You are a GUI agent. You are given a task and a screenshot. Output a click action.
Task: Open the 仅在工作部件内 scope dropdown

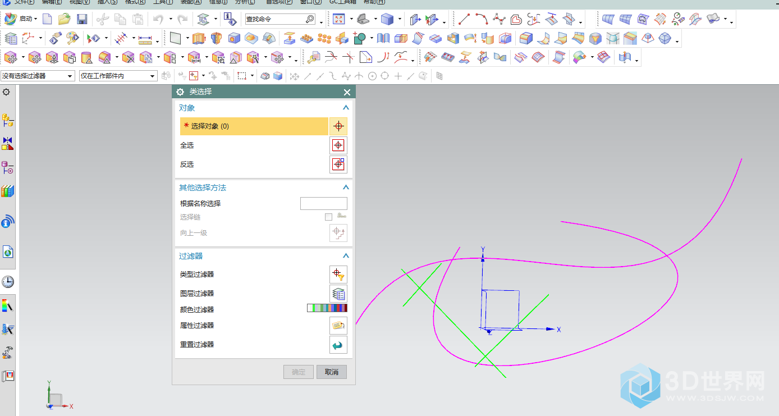[118, 76]
